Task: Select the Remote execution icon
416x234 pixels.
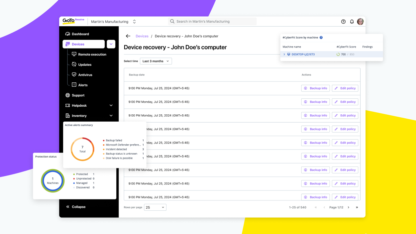Action: click(x=74, y=54)
